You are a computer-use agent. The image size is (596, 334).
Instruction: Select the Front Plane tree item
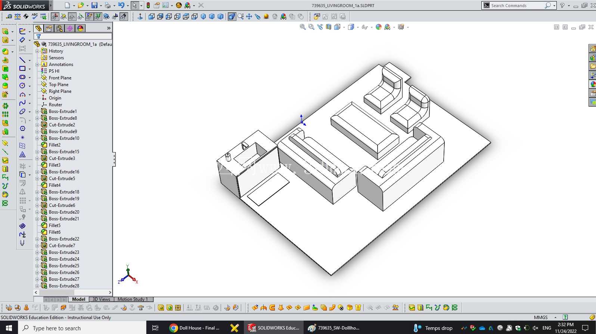click(60, 78)
